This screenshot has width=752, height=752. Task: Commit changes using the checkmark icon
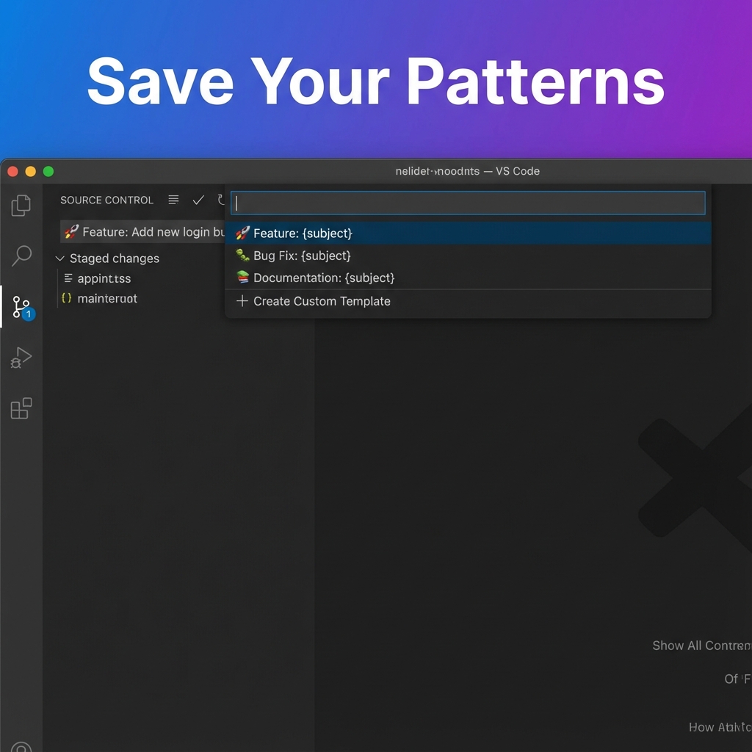(x=198, y=200)
